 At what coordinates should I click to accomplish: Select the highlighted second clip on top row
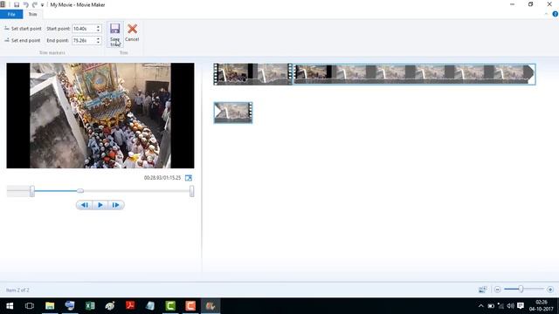(414, 74)
